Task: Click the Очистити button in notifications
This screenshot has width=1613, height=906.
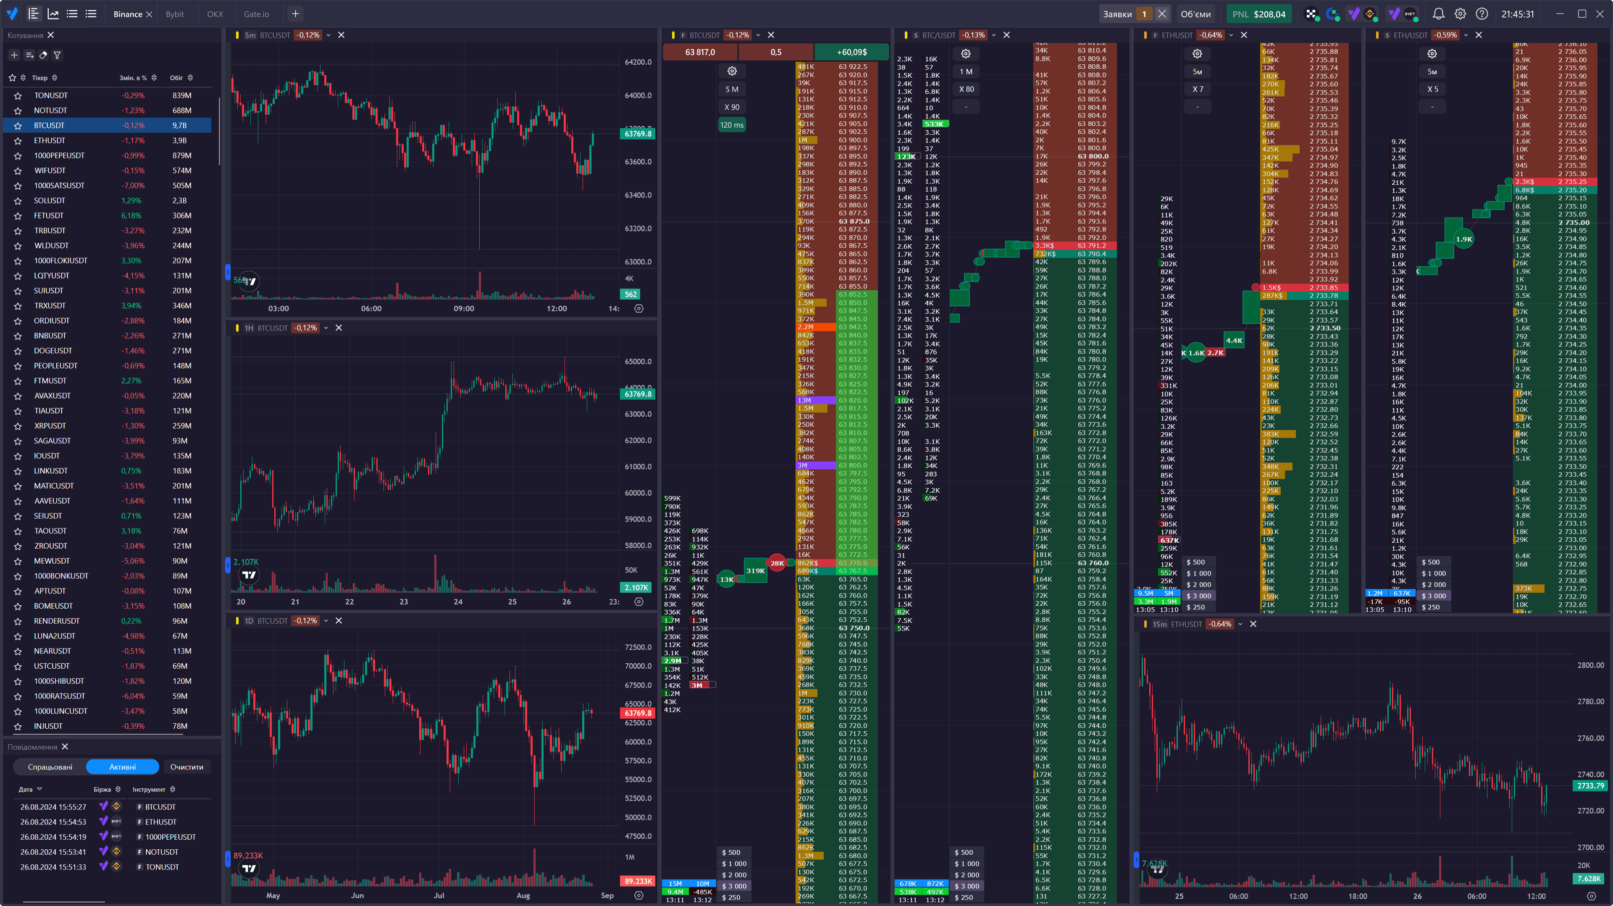Action: (187, 767)
